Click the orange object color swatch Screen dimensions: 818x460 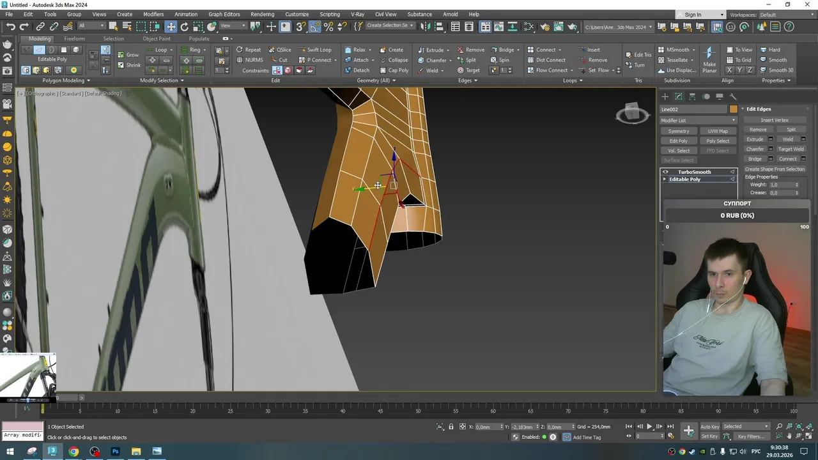(733, 109)
